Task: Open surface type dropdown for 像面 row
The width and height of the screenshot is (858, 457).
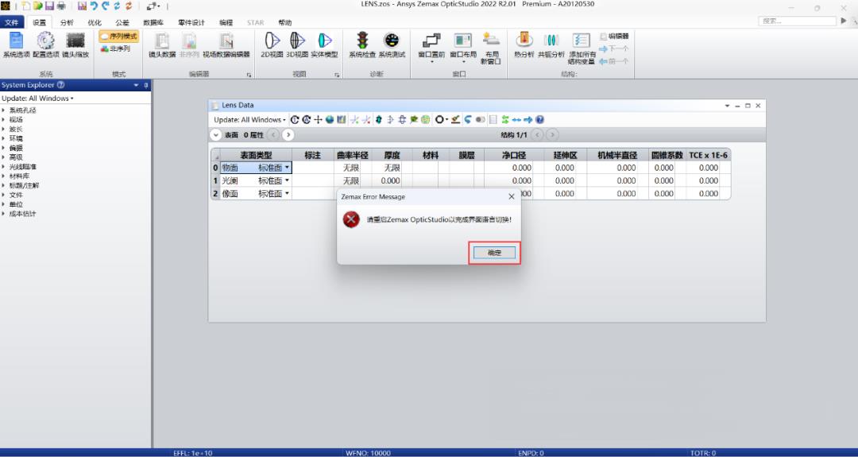Action: coord(288,194)
